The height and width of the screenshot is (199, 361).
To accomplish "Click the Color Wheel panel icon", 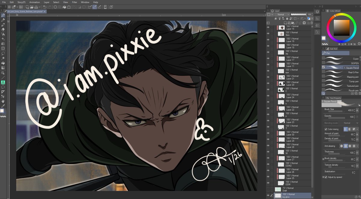I will (327, 11).
